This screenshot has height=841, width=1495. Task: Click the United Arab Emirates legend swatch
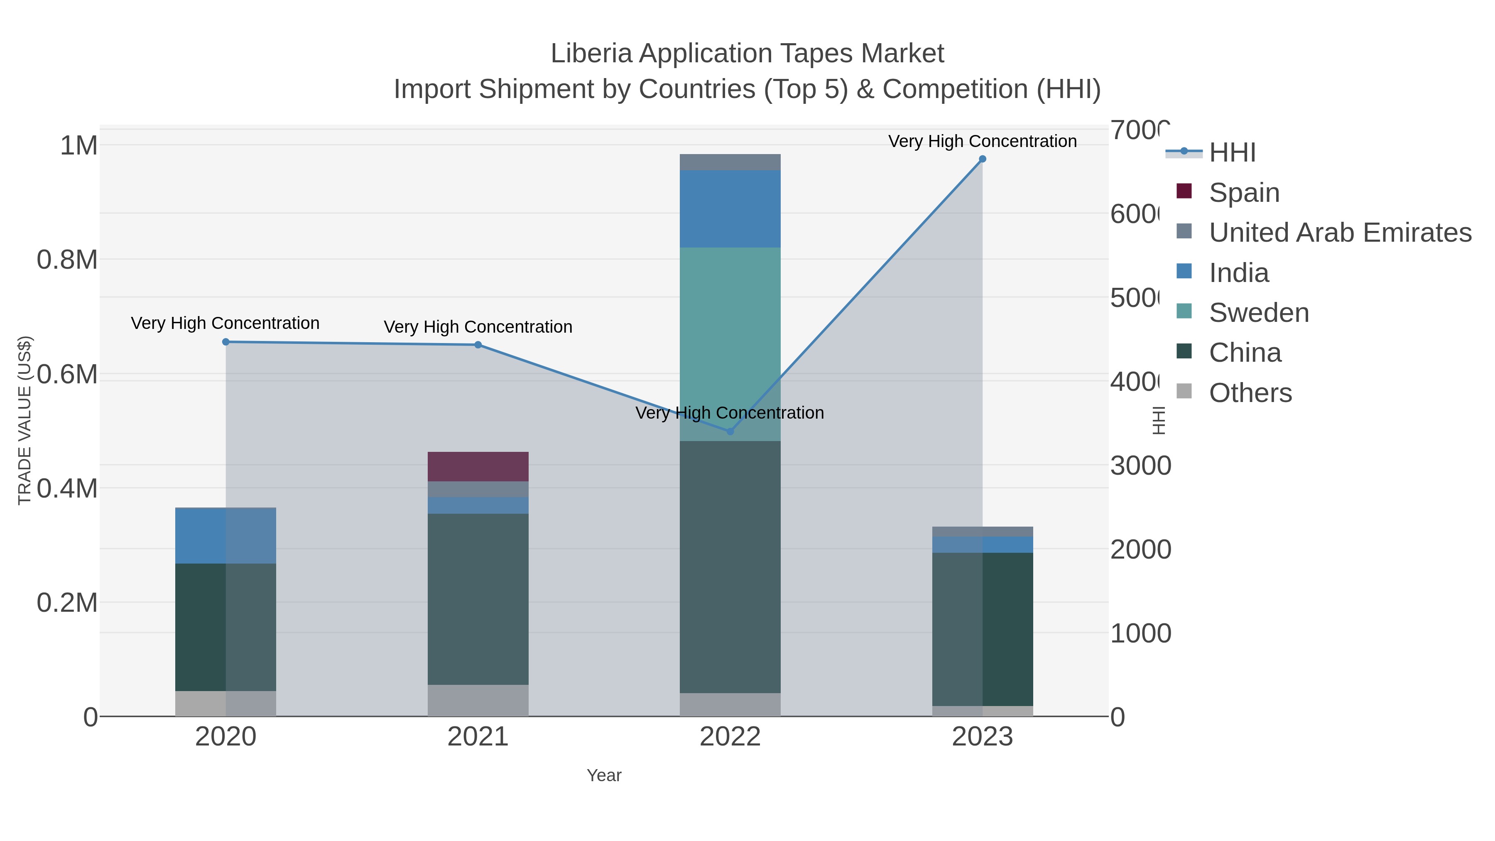[x=1184, y=231]
